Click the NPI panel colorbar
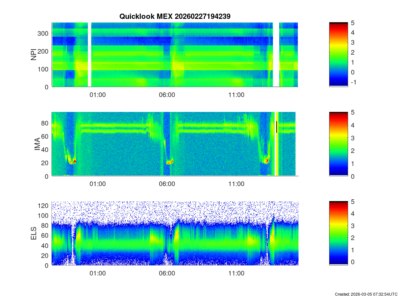Screen dimensions: 398x298 click(x=338, y=55)
